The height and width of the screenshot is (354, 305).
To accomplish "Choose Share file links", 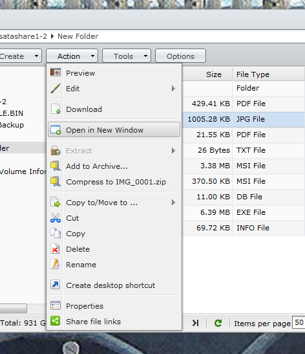I will pyautogui.click(x=114, y=321).
